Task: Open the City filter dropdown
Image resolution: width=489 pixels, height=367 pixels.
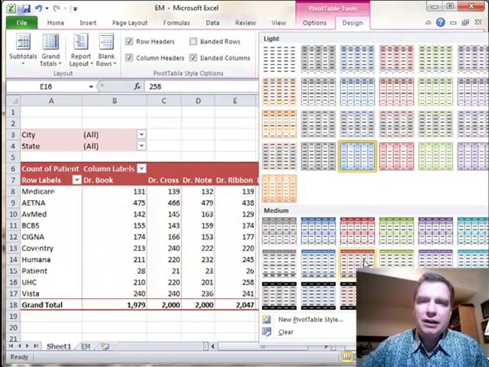Action: coord(141,135)
